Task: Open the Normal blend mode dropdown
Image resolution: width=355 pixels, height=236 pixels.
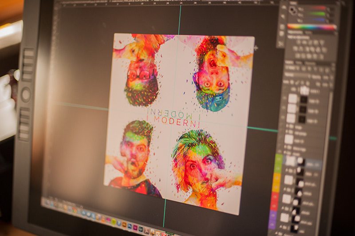Action: coord(297,75)
